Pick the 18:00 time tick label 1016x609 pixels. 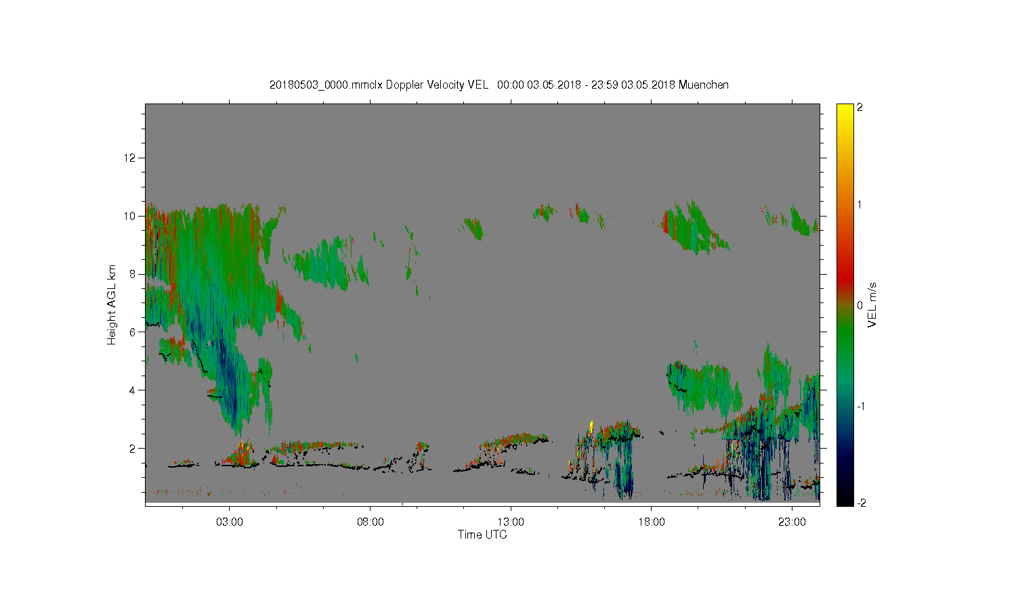pos(652,522)
